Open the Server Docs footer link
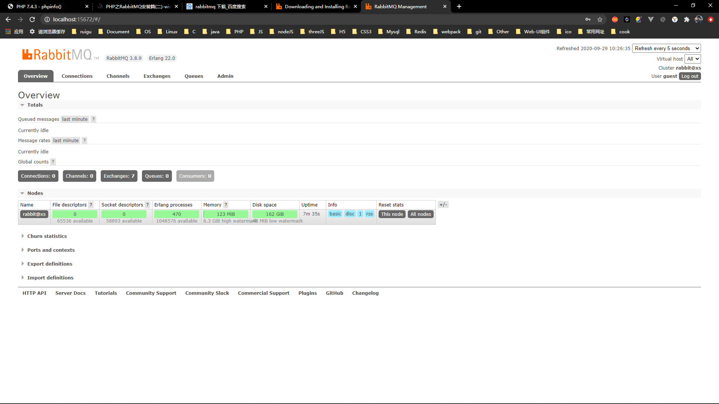Image resolution: width=719 pixels, height=404 pixels. (70, 293)
